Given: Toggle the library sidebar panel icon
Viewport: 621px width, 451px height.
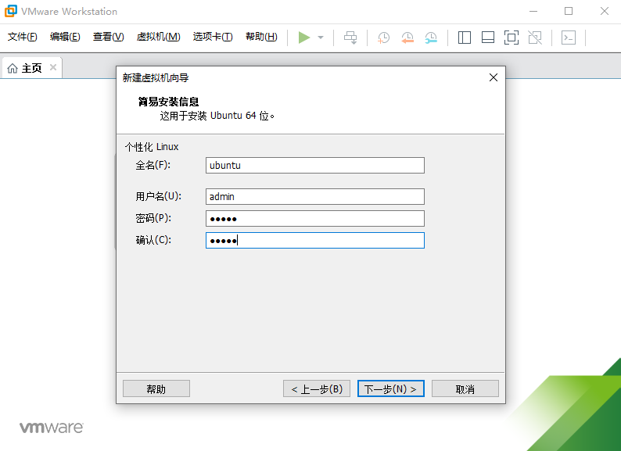Looking at the screenshot, I should (x=464, y=38).
